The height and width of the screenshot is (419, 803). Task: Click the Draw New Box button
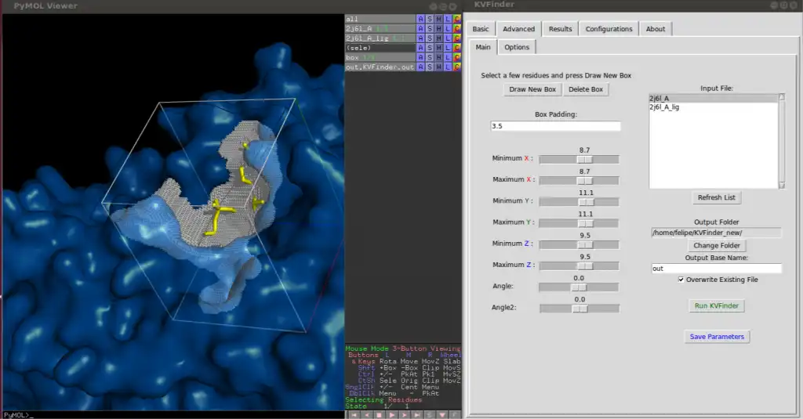click(x=532, y=89)
